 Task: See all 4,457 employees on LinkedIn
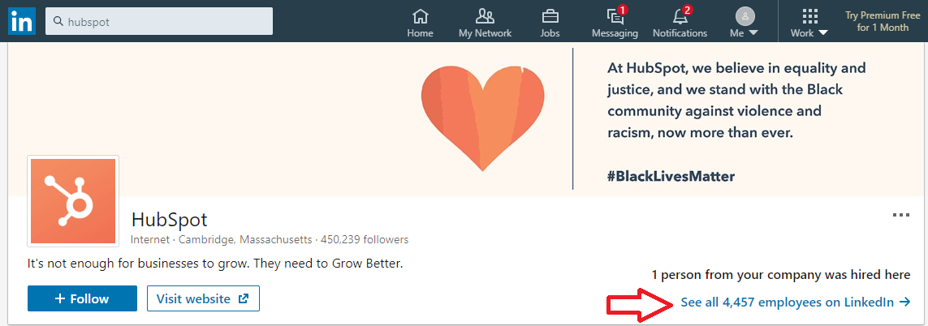click(x=796, y=302)
